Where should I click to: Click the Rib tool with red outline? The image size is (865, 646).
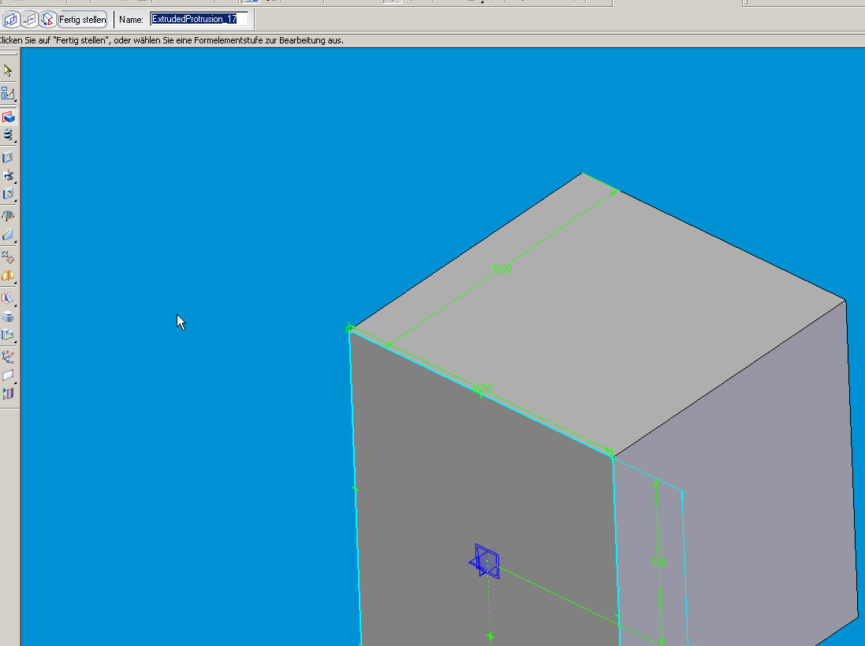coord(8,298)
